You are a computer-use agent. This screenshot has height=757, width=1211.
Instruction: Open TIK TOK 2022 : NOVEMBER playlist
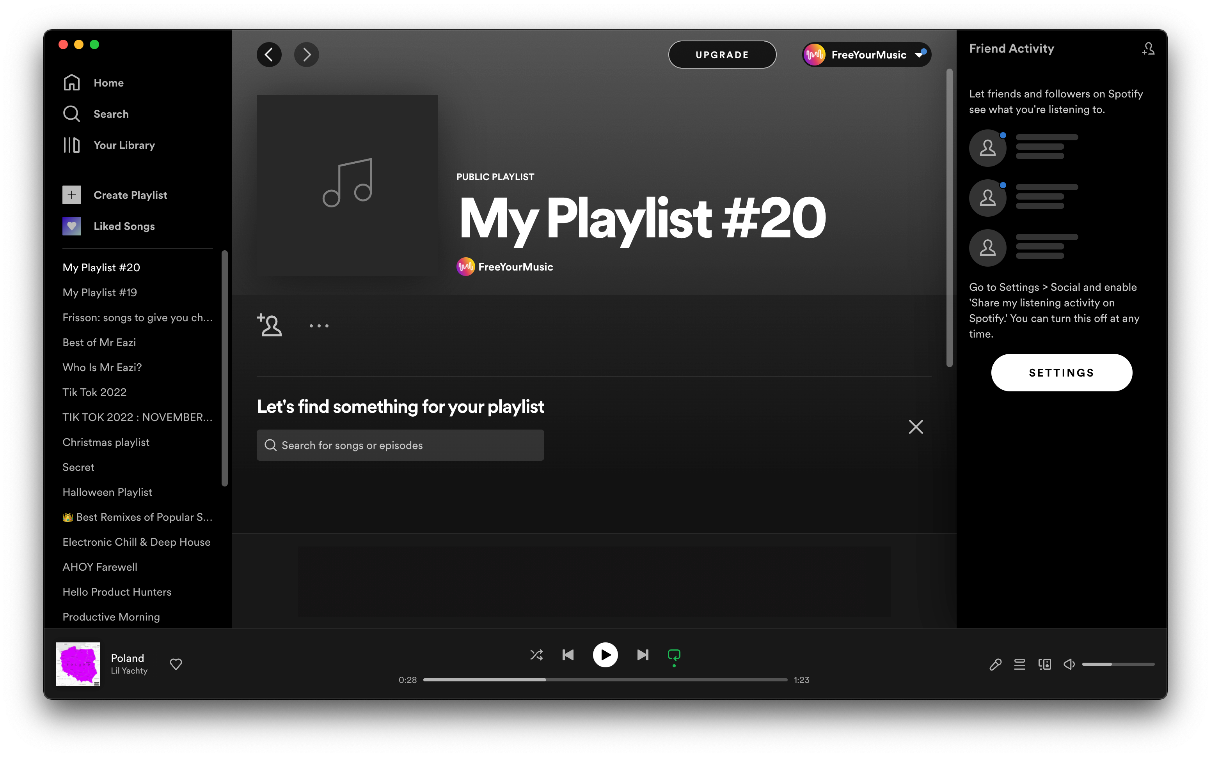[x=137, y=417]
